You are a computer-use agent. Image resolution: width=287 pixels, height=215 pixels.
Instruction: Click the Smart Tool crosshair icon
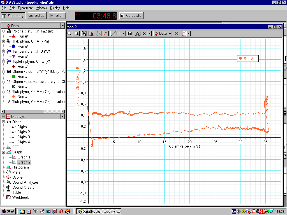[98, 34]
